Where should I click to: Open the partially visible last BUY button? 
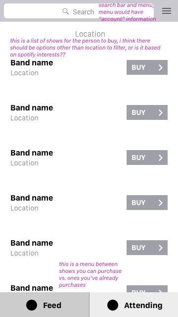147,289
